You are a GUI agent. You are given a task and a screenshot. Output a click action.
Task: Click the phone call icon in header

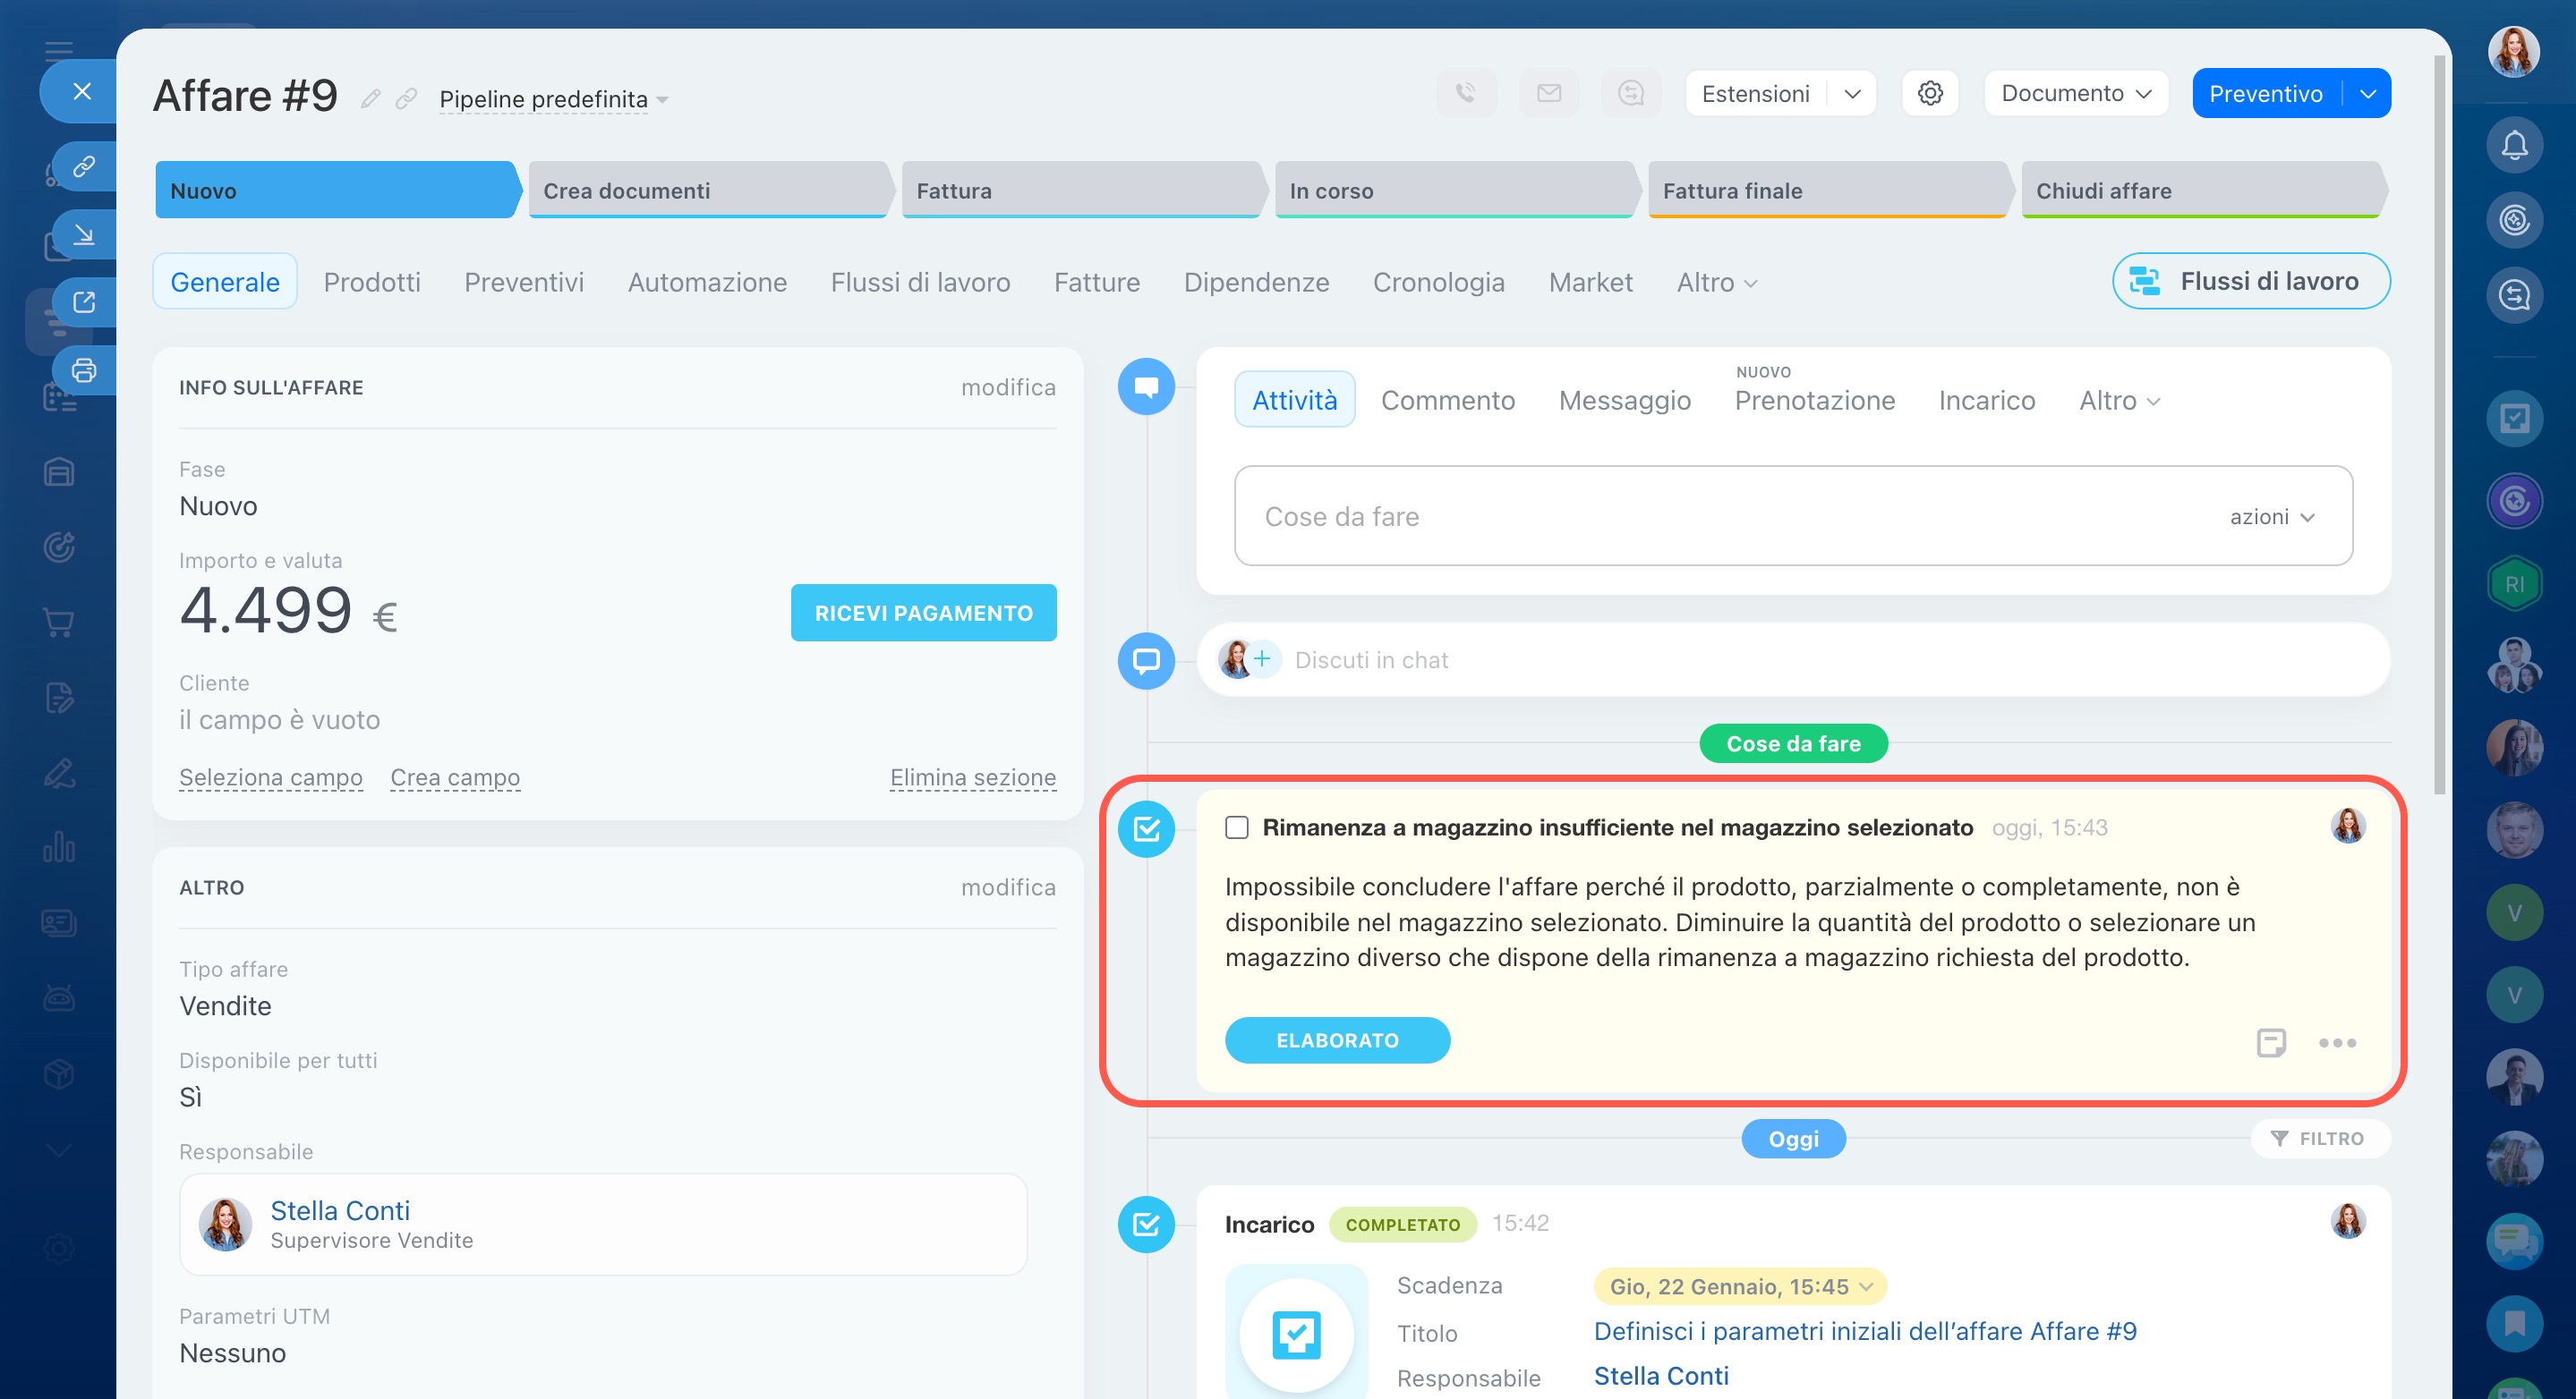tap(1465, 93)
